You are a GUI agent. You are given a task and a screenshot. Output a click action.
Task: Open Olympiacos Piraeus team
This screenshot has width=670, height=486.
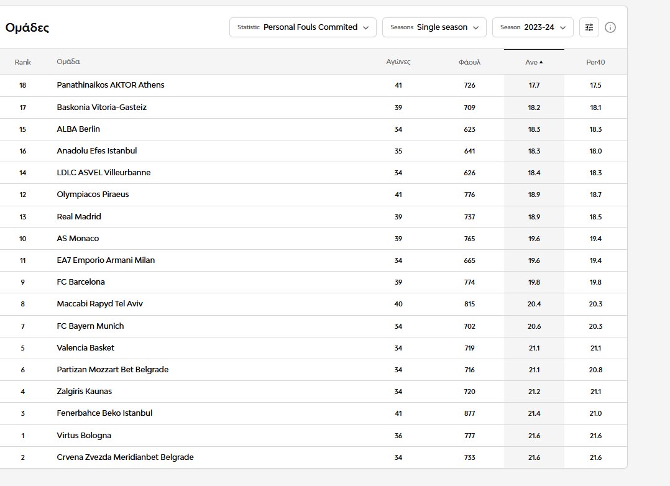(x=93, y=194)
